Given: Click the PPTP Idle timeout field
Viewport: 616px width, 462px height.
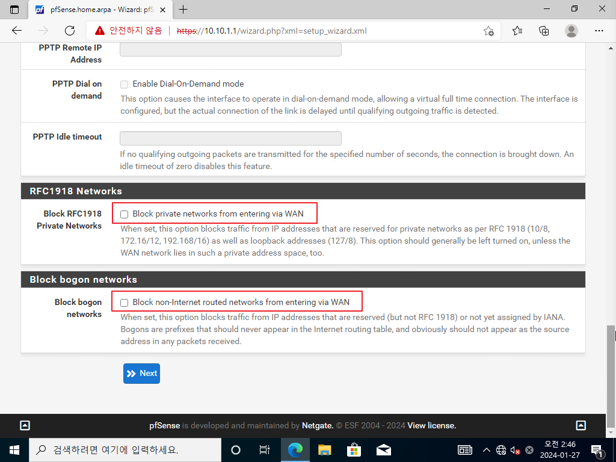Looking at the screenshot, I should pyautogui.click(x=230, y=138).
